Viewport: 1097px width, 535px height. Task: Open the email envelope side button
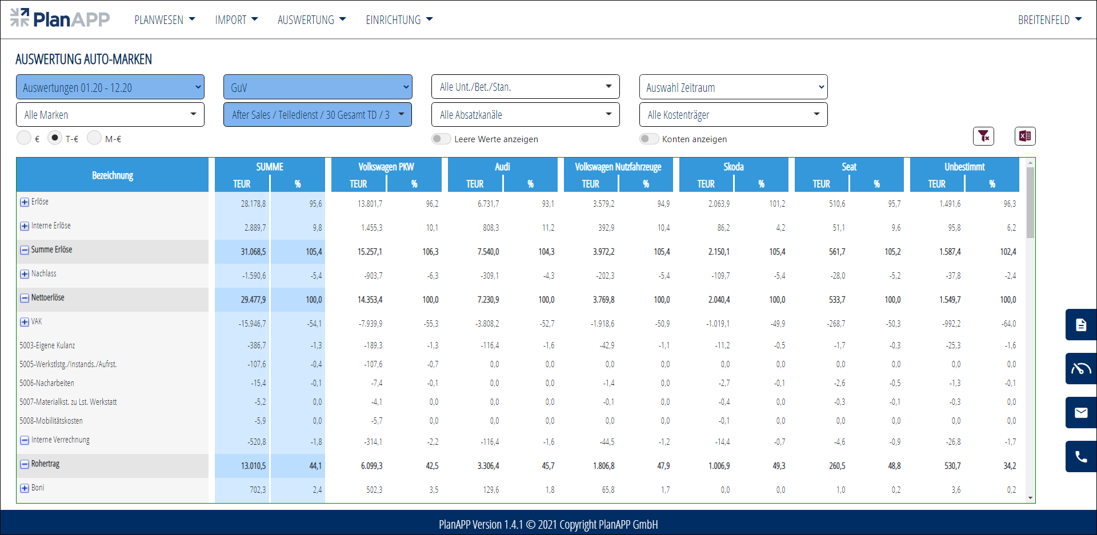(1080, 413)
